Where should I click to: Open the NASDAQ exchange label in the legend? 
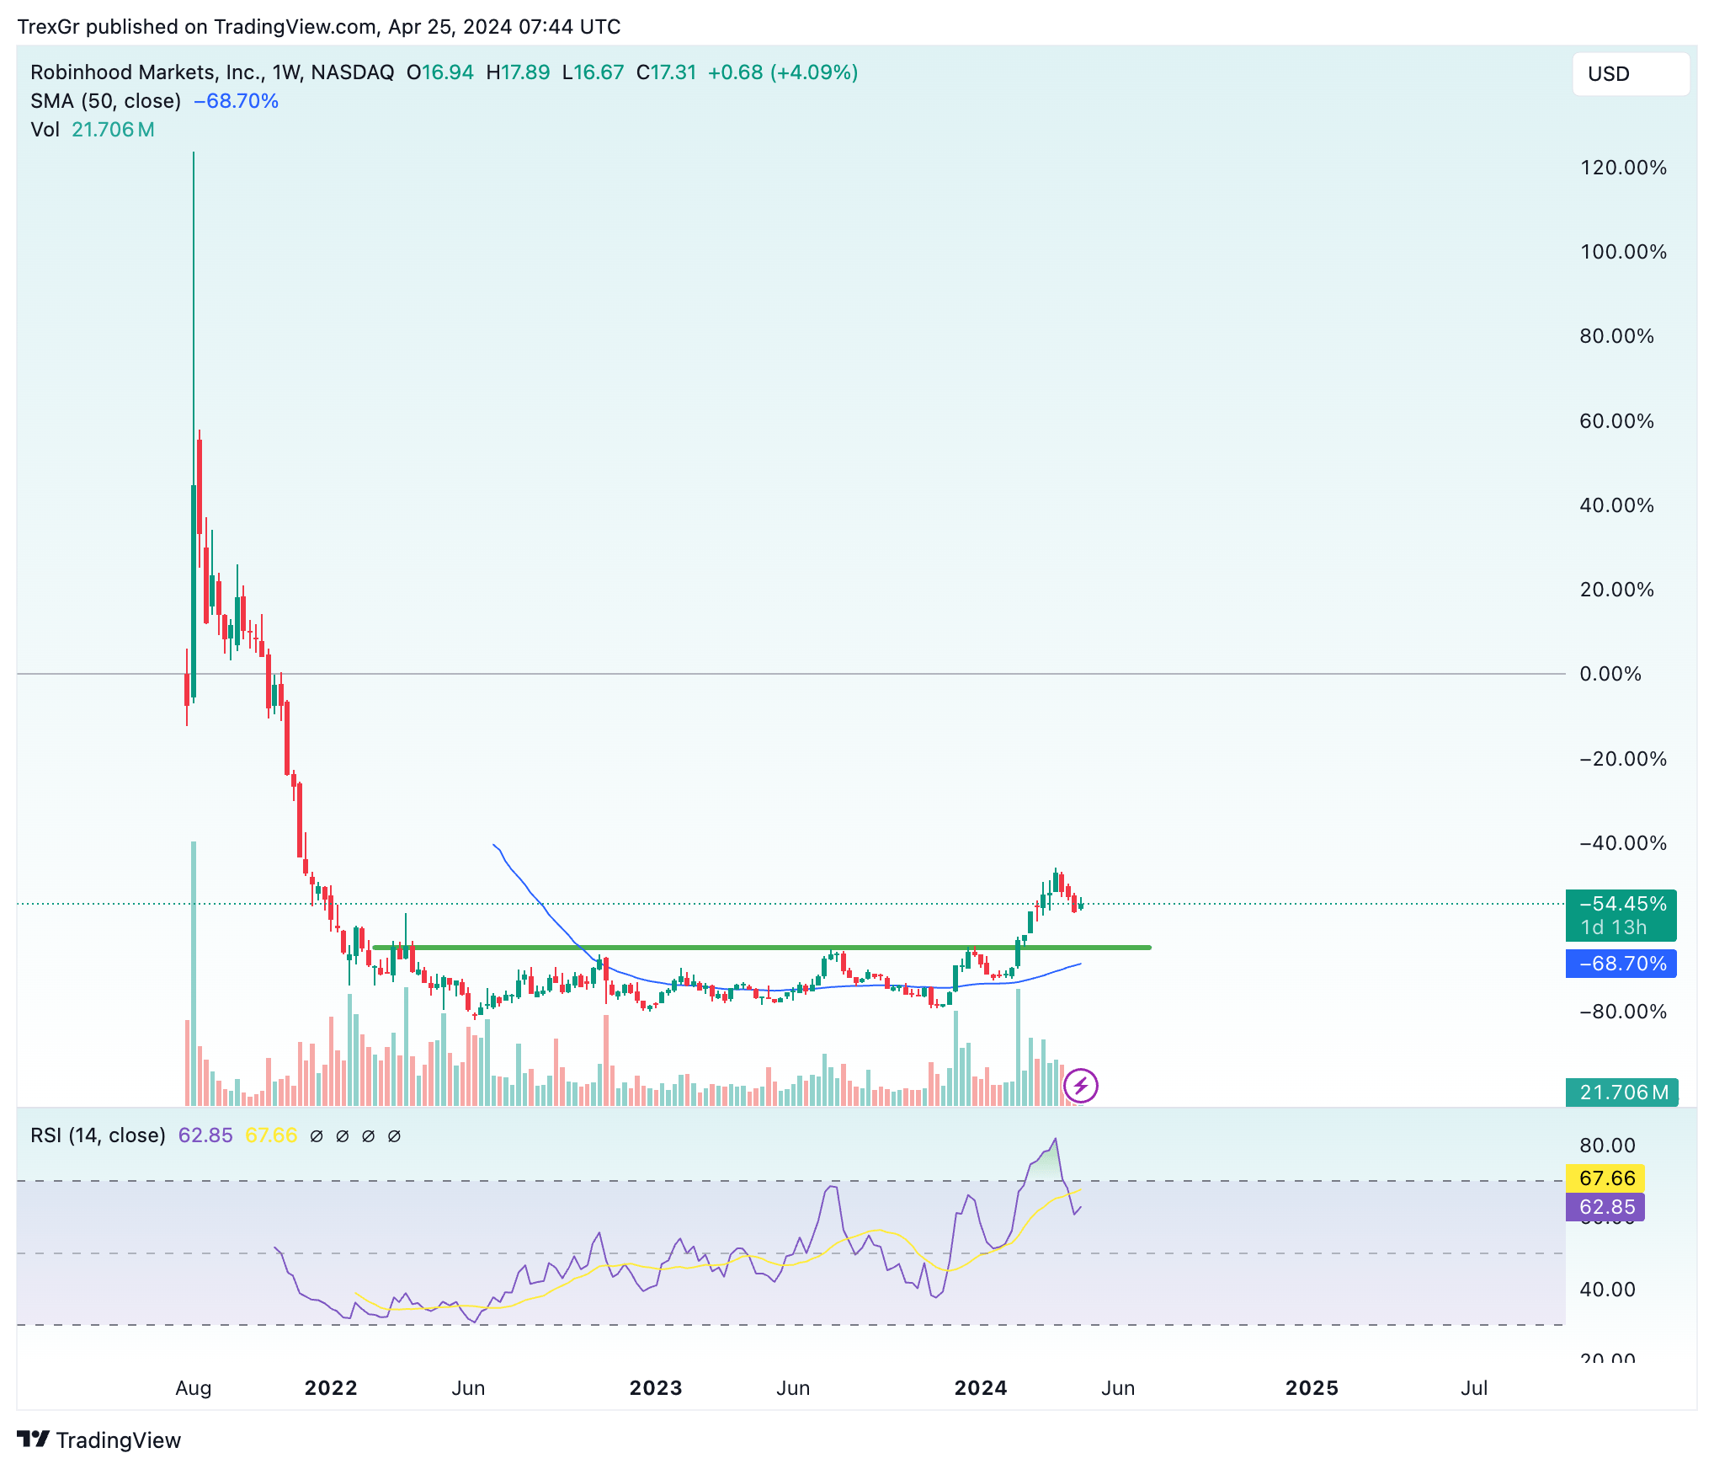tap(353, 72)
